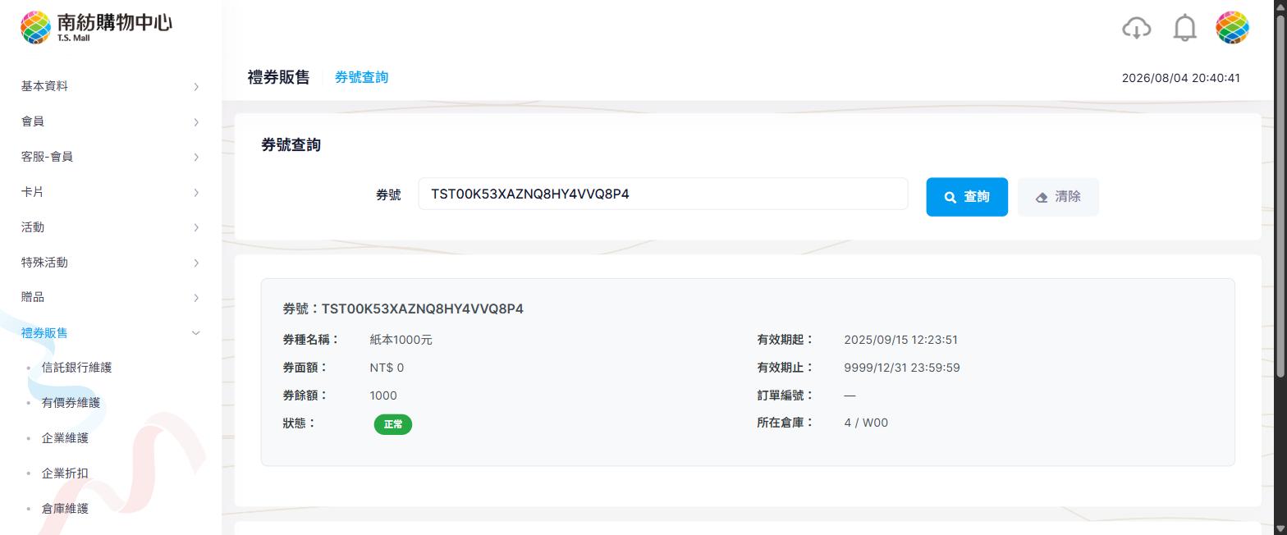Expand the 活動 menu chevron

pyautogui.click(x=196, y=228)
